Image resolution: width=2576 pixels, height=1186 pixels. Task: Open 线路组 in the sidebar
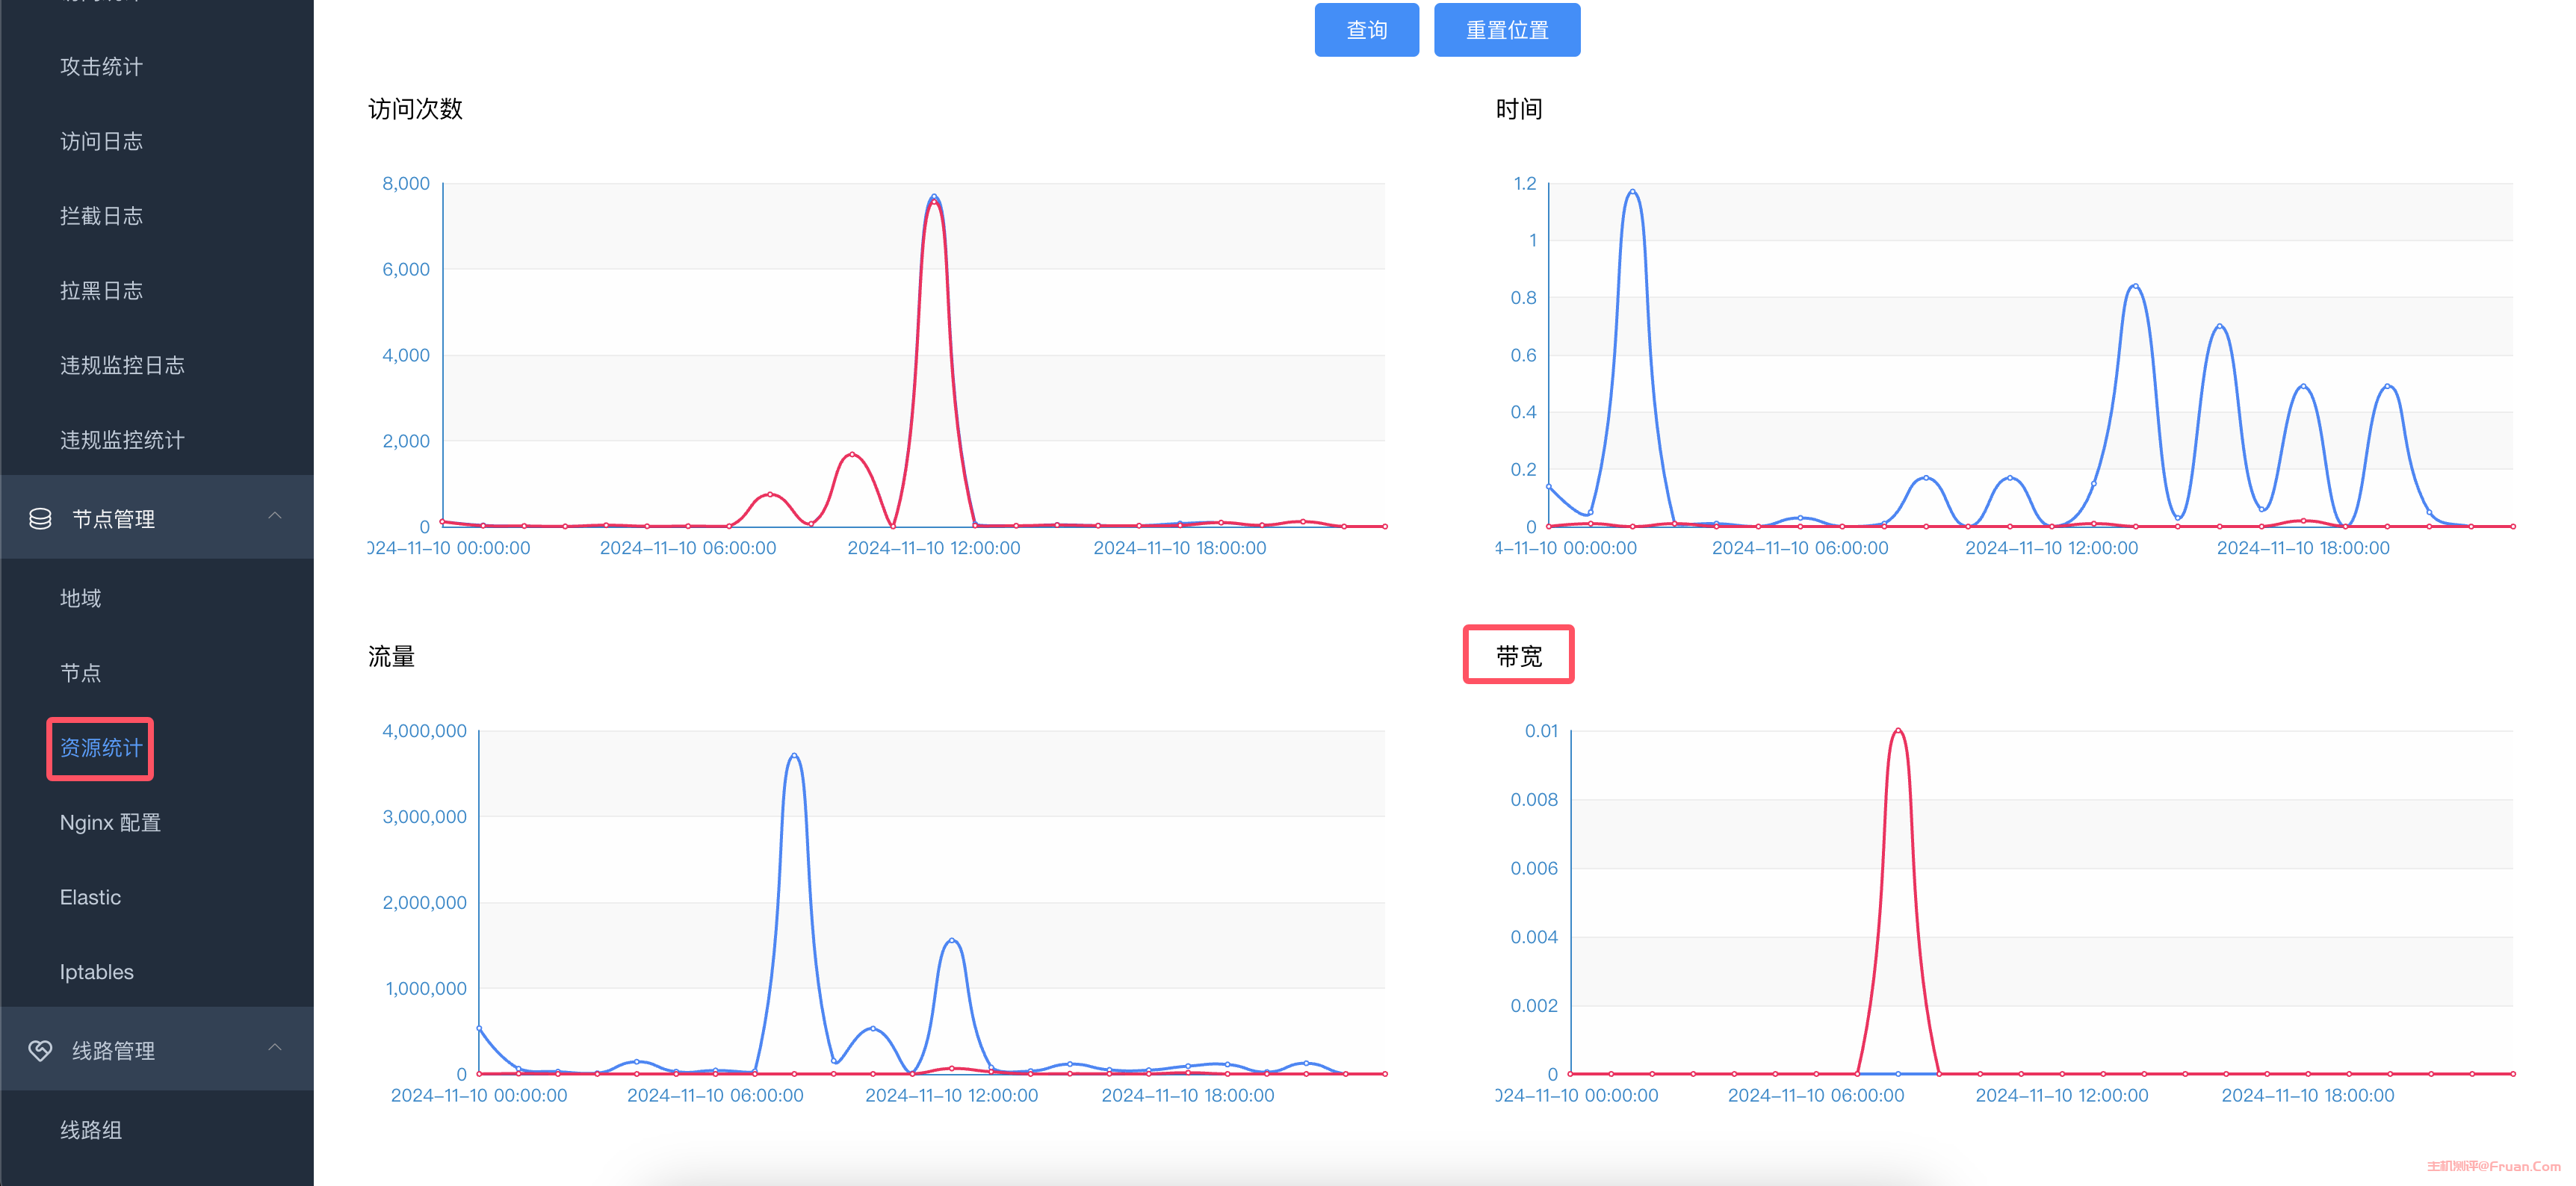91,1130
